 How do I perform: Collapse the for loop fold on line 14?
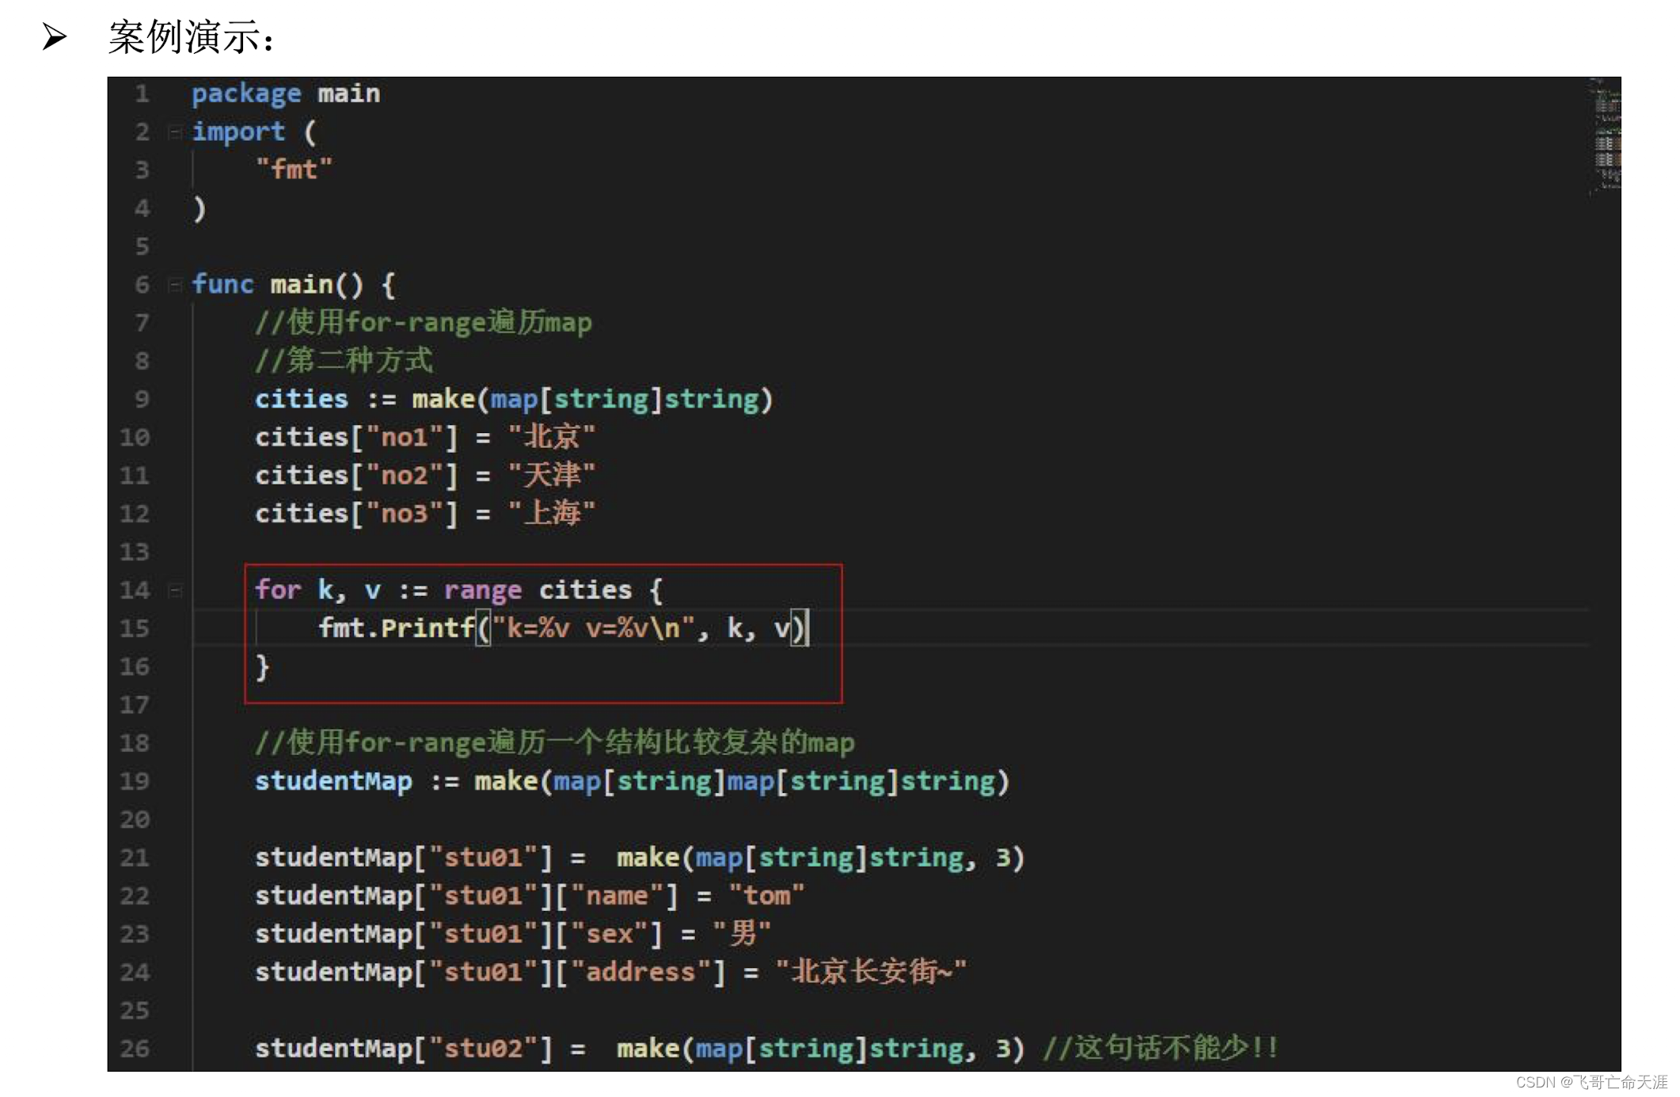pos(175,590)
